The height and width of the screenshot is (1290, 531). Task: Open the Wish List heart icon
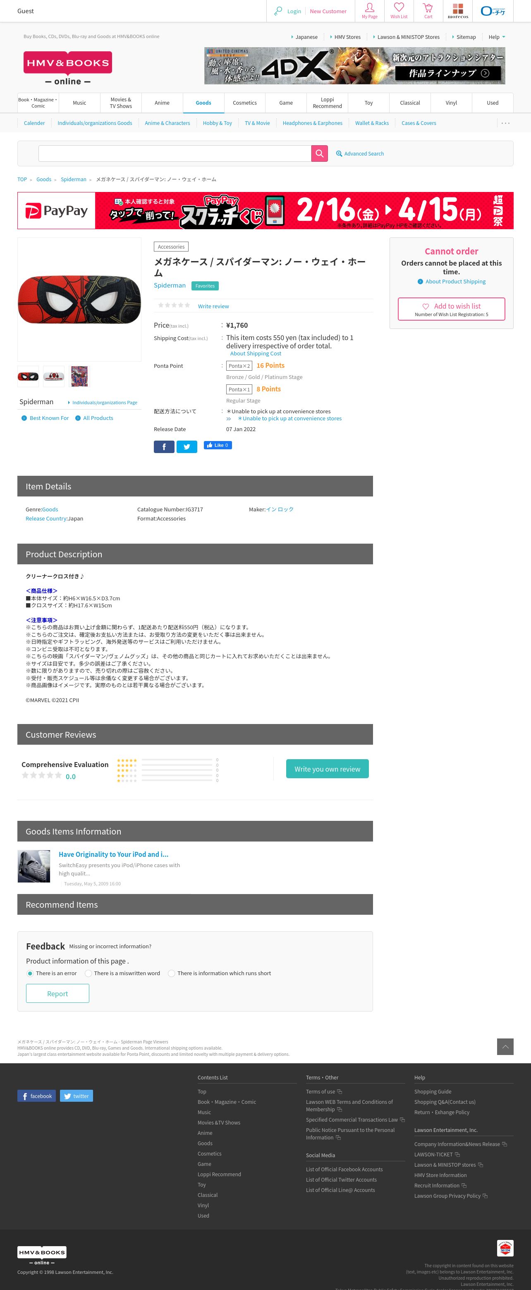click(x=399, y=10)
